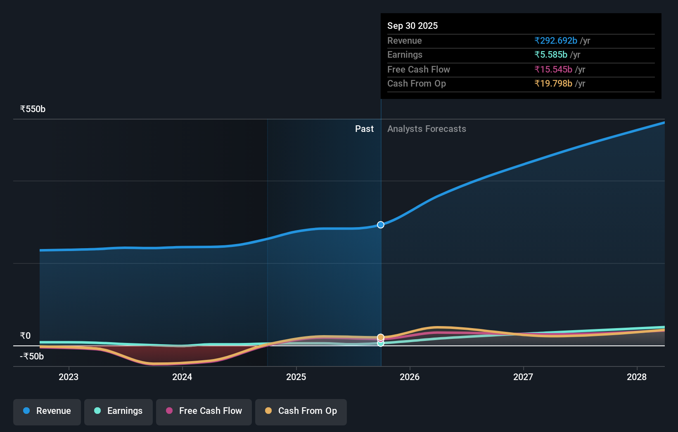Click the Revenue legend color dot
This screenshot has width=678, height=432.
tap(27, 411)
